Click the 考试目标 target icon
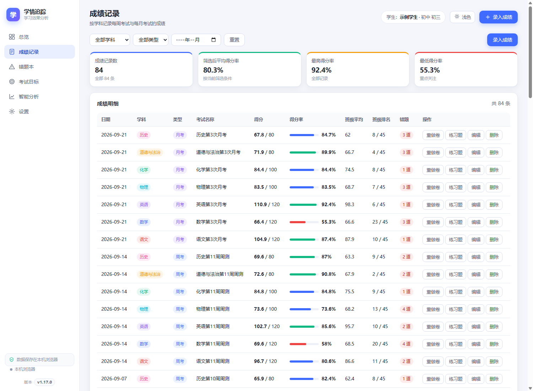 12,82
